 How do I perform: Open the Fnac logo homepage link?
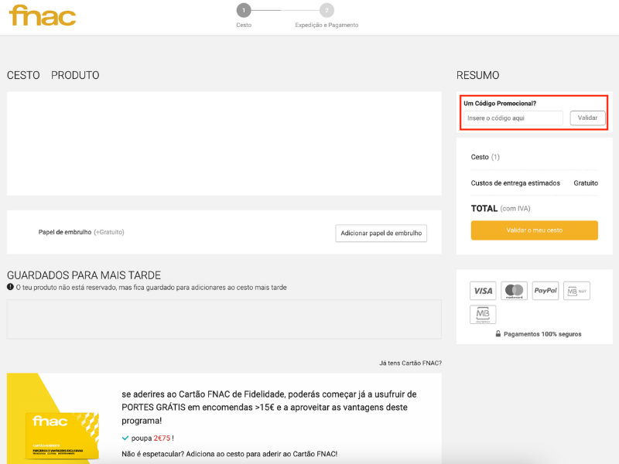43,15
